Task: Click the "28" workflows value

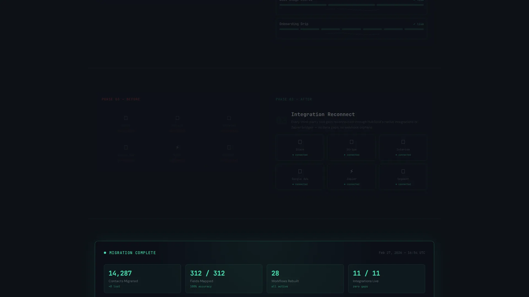Action: (x=275, y=273)
